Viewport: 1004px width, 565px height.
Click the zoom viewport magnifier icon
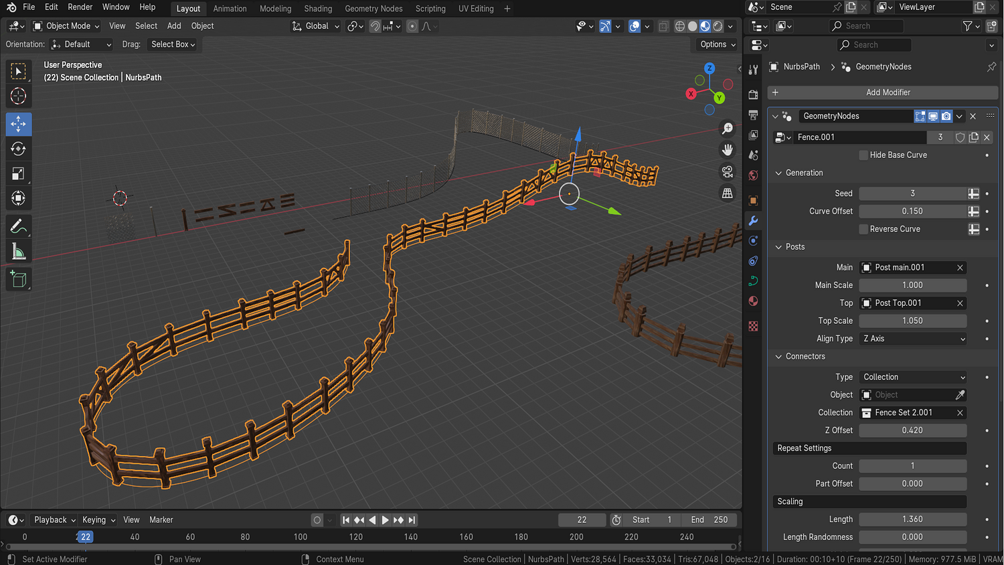728,128
